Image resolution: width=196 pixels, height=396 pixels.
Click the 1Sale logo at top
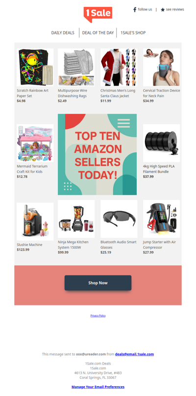[x=98, y=15]
